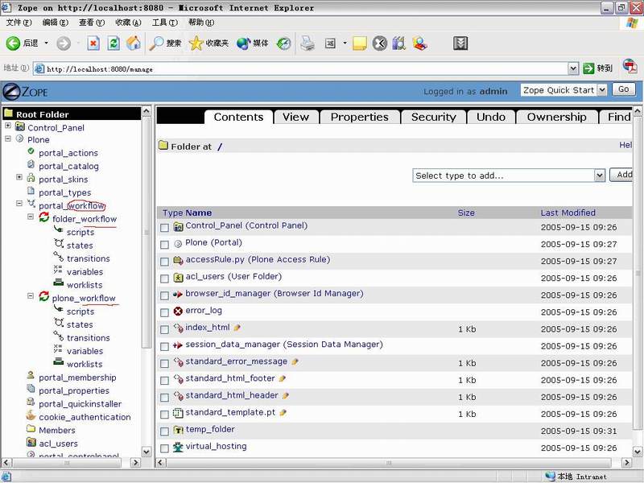Click the IE Forward arrow icon
Image resolution: width=644 pixels, height=483 pixels.
click(64, 43)
